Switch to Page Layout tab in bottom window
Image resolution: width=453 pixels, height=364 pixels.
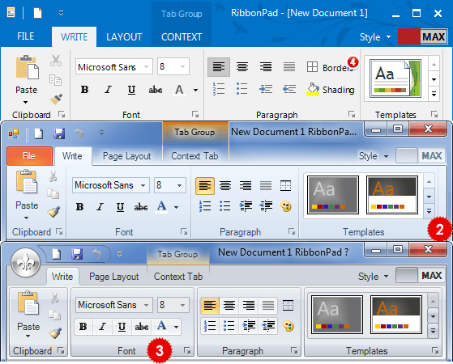(113, 277)
